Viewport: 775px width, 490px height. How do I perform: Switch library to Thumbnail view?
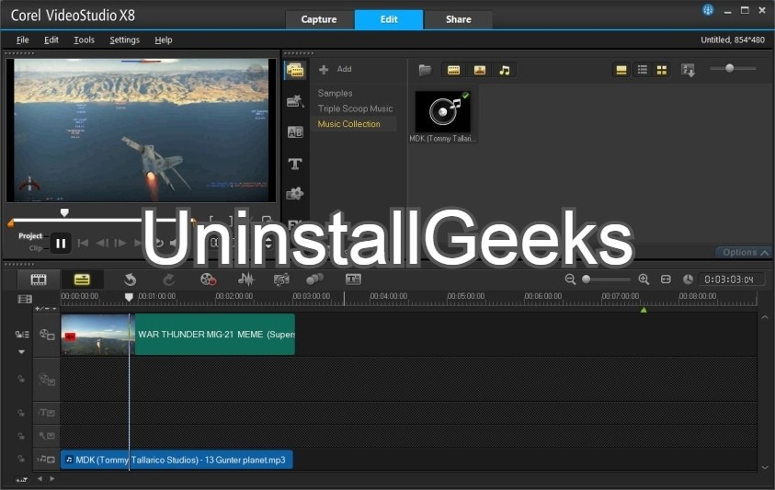(x=661, y=70)
